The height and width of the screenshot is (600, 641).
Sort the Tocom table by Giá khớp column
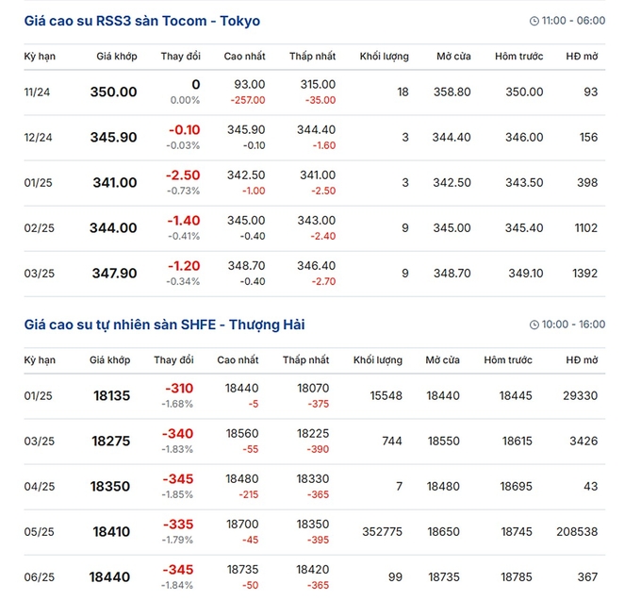117,56
